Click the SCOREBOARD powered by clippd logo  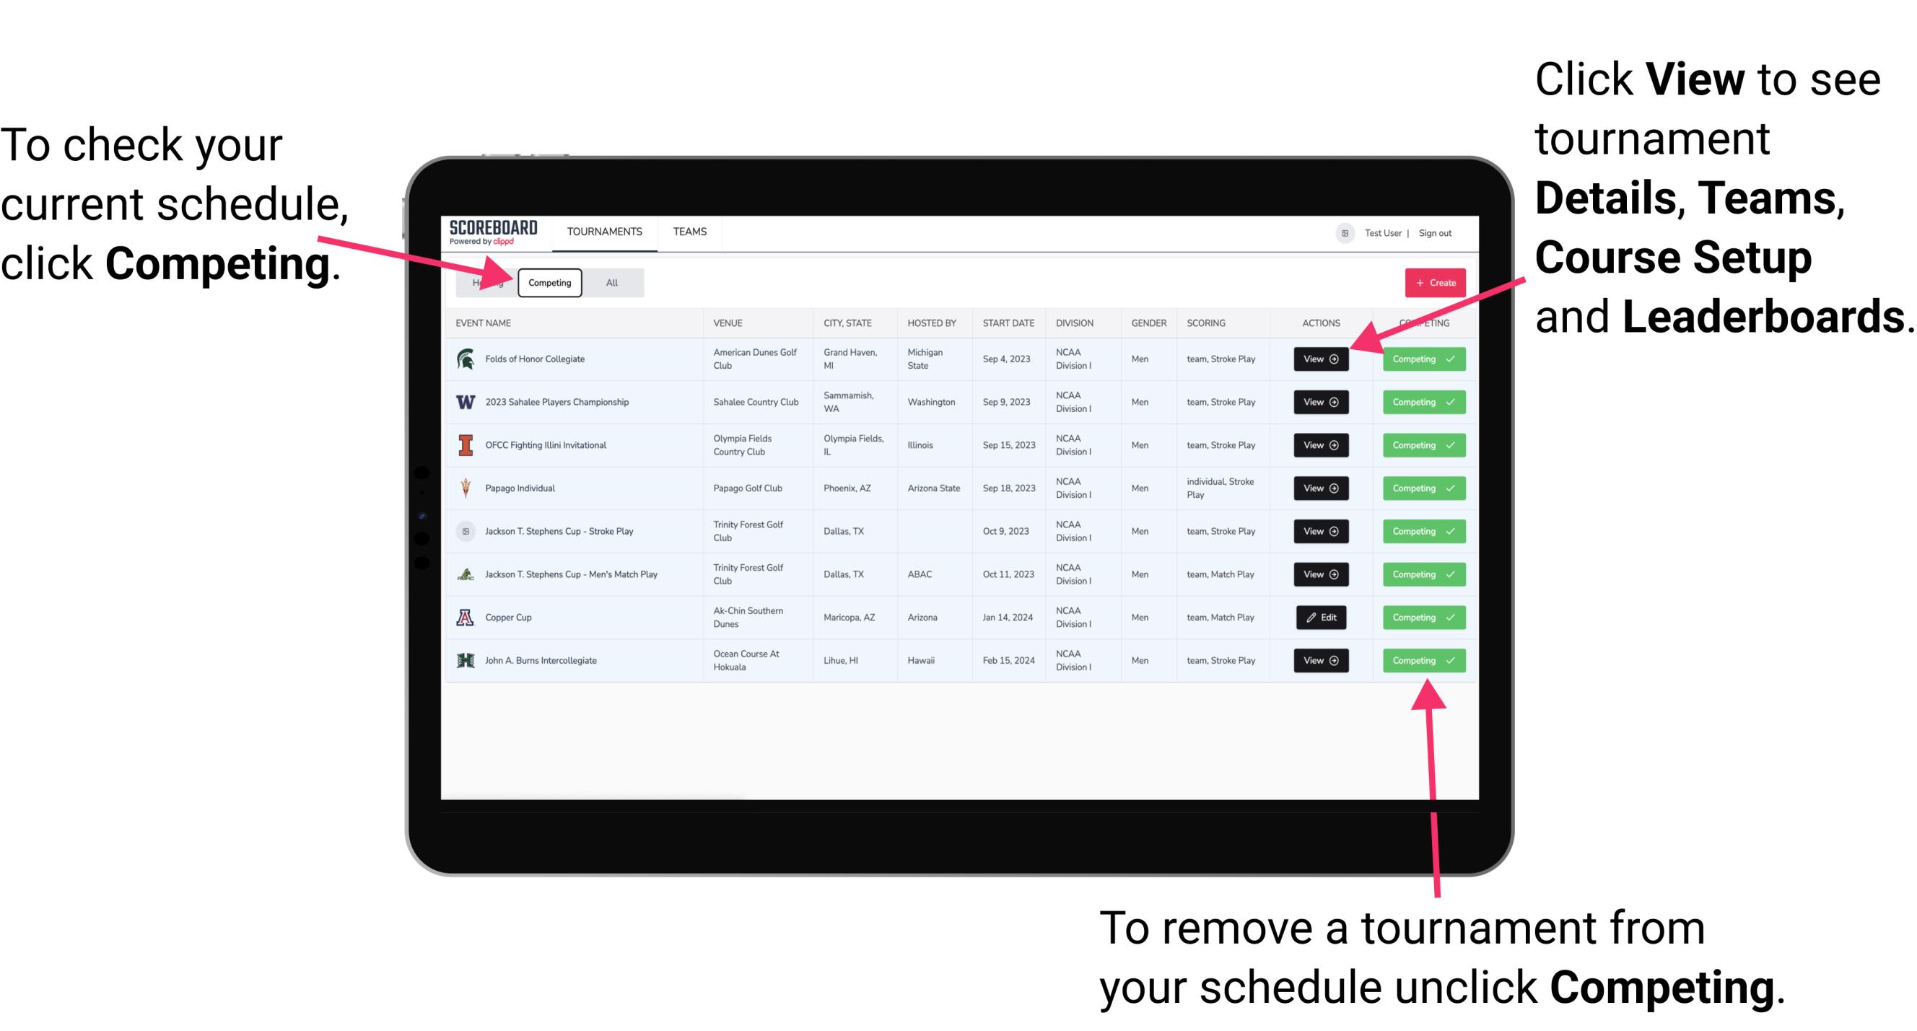pos(495,232)
